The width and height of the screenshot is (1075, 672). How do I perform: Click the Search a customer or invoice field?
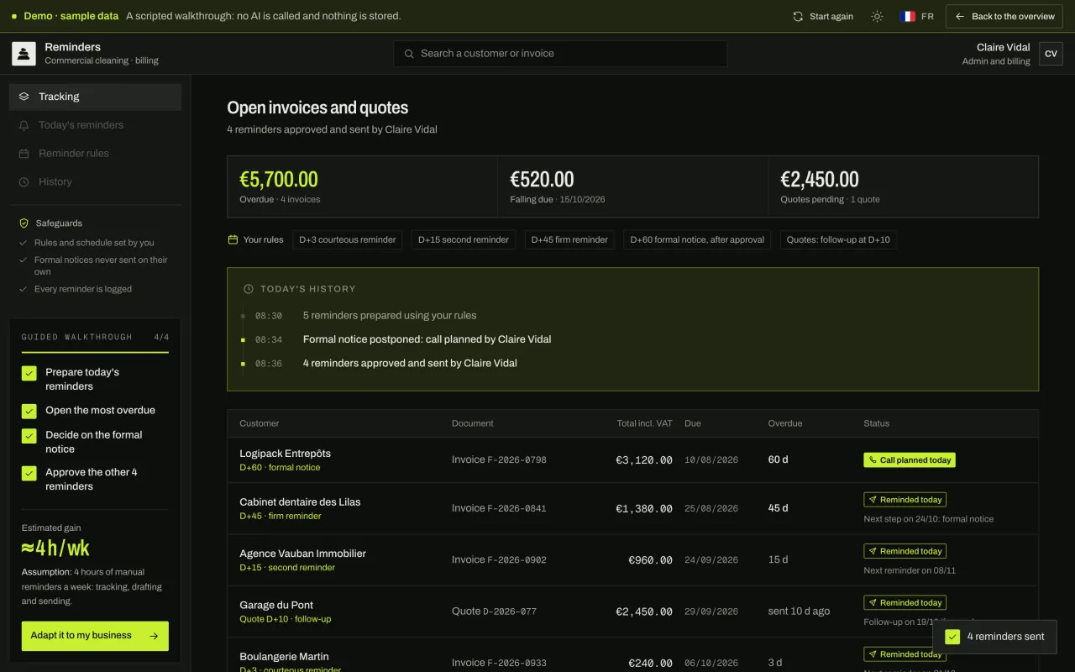pos(560,54)
